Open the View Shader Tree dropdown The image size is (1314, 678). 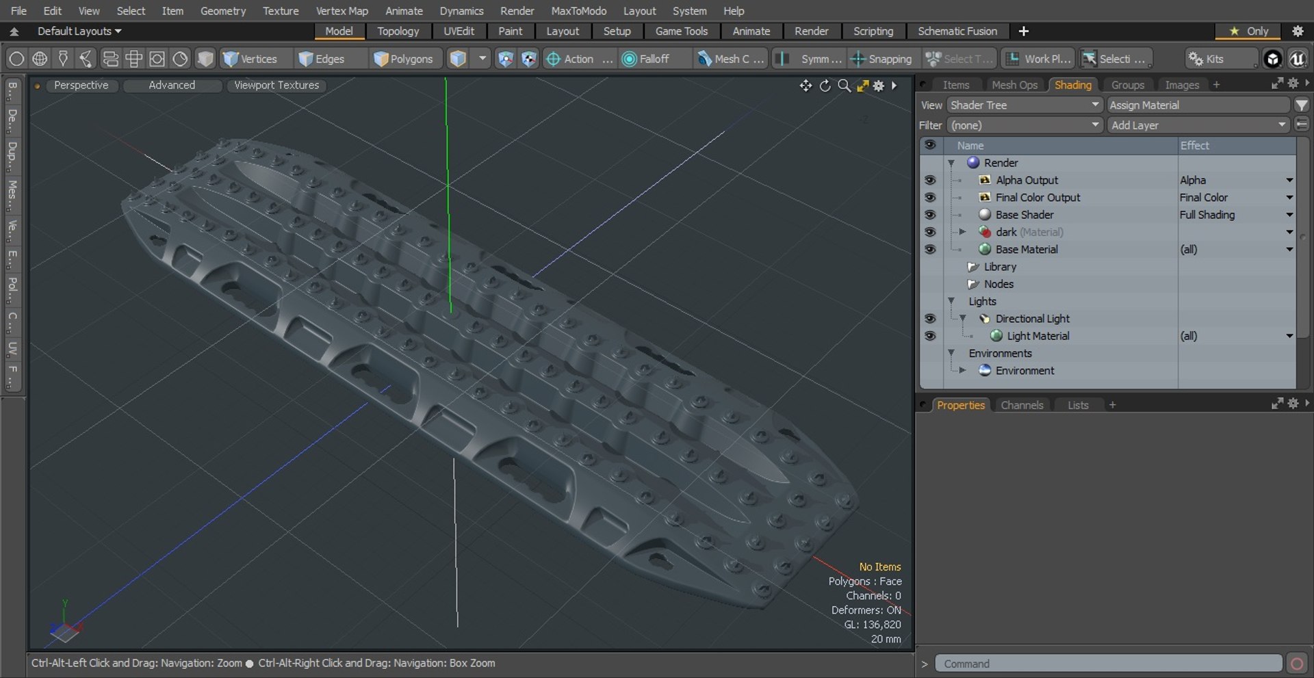pyautogui.click(x=1024, y=105)
